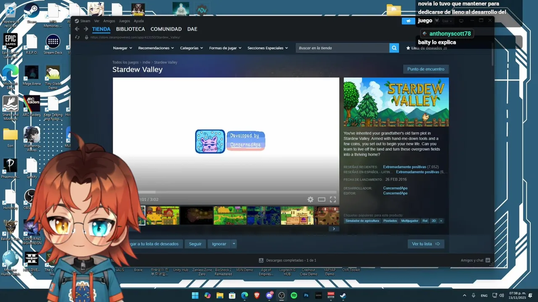Select the Sharks and Minnows desktop icon
This screenshot has height=302, width=538.
coord(10,108)
